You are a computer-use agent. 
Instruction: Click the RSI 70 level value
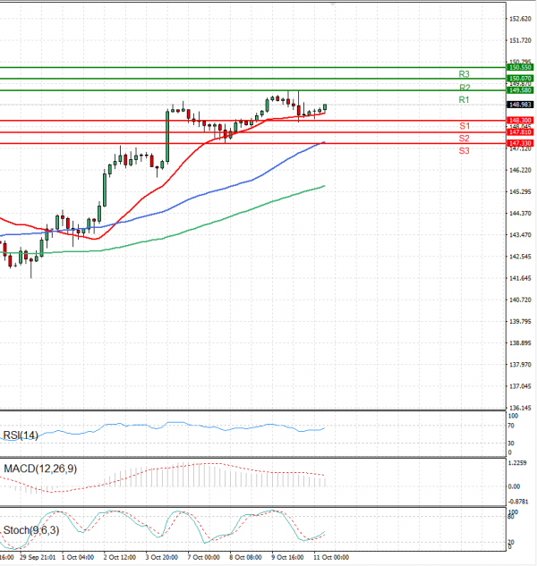511,426
